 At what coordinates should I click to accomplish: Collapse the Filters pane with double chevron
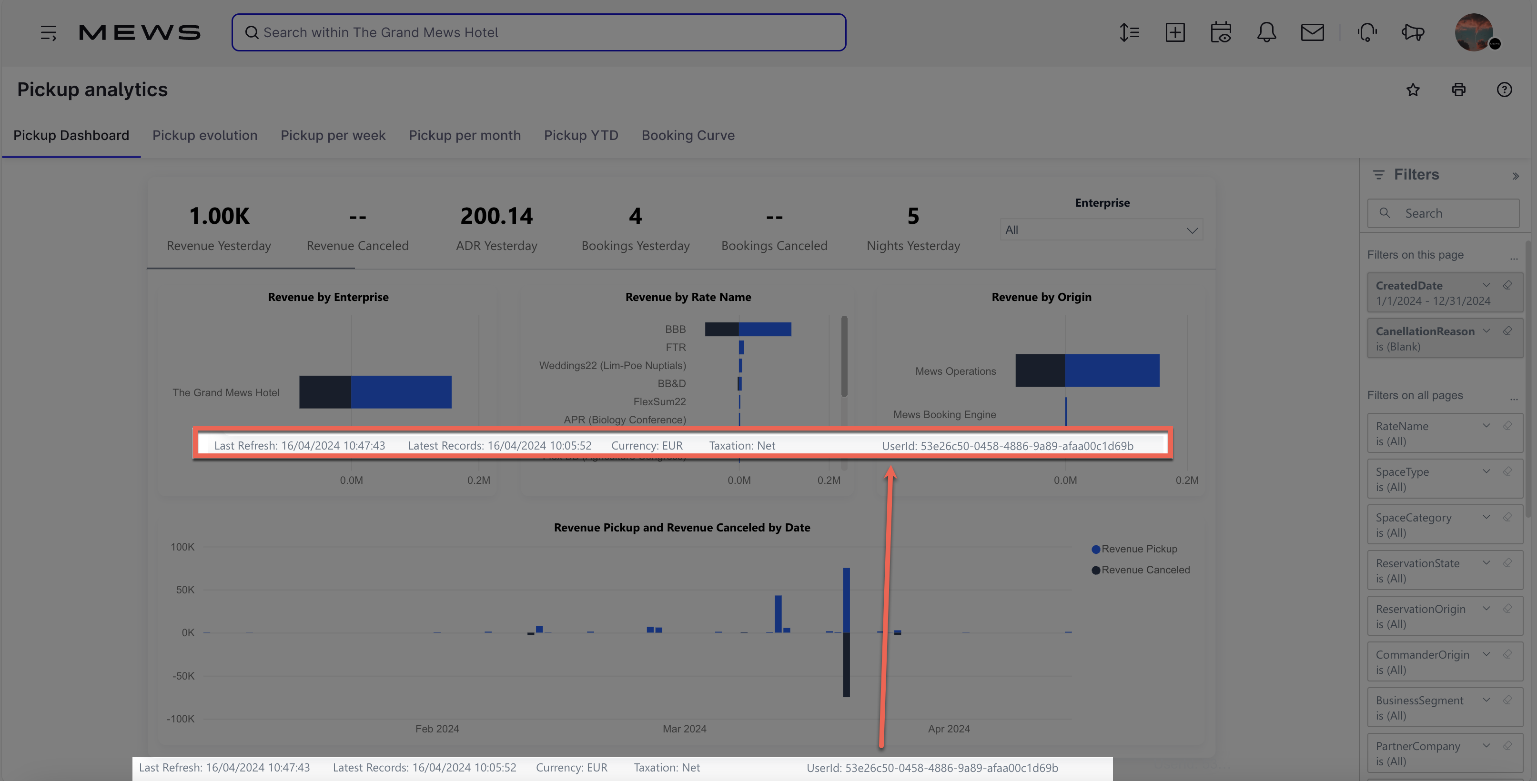pyautogui.click(x=1516, y=176)
